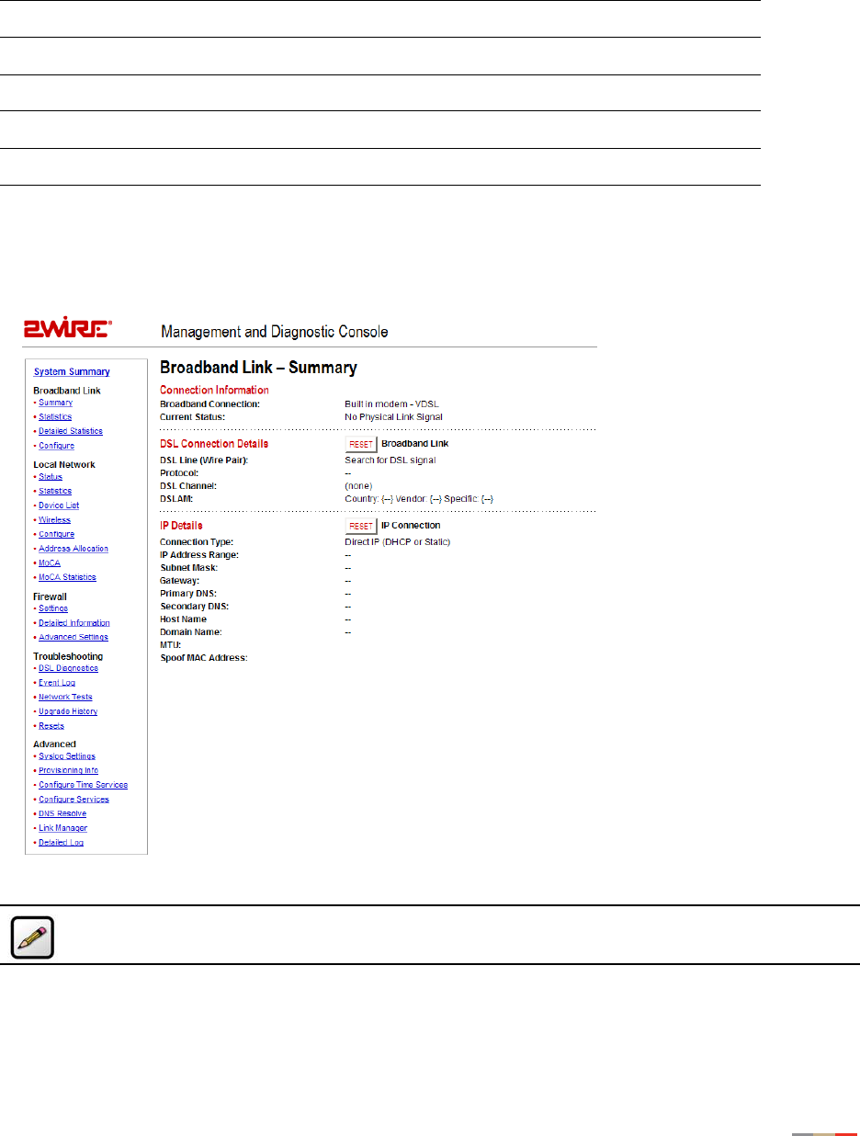View MoCA Statistics
The image size is (860, 1136).
coord(67,577)
